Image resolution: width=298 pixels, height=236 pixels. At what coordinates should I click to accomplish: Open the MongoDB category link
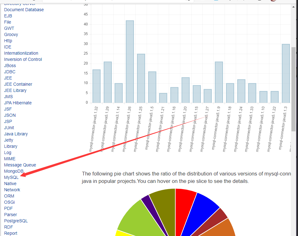click(x=14, y=171)
